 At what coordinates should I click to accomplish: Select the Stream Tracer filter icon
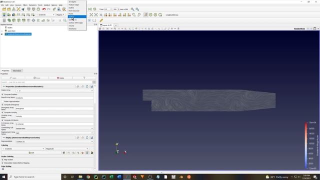coord(38,20)
